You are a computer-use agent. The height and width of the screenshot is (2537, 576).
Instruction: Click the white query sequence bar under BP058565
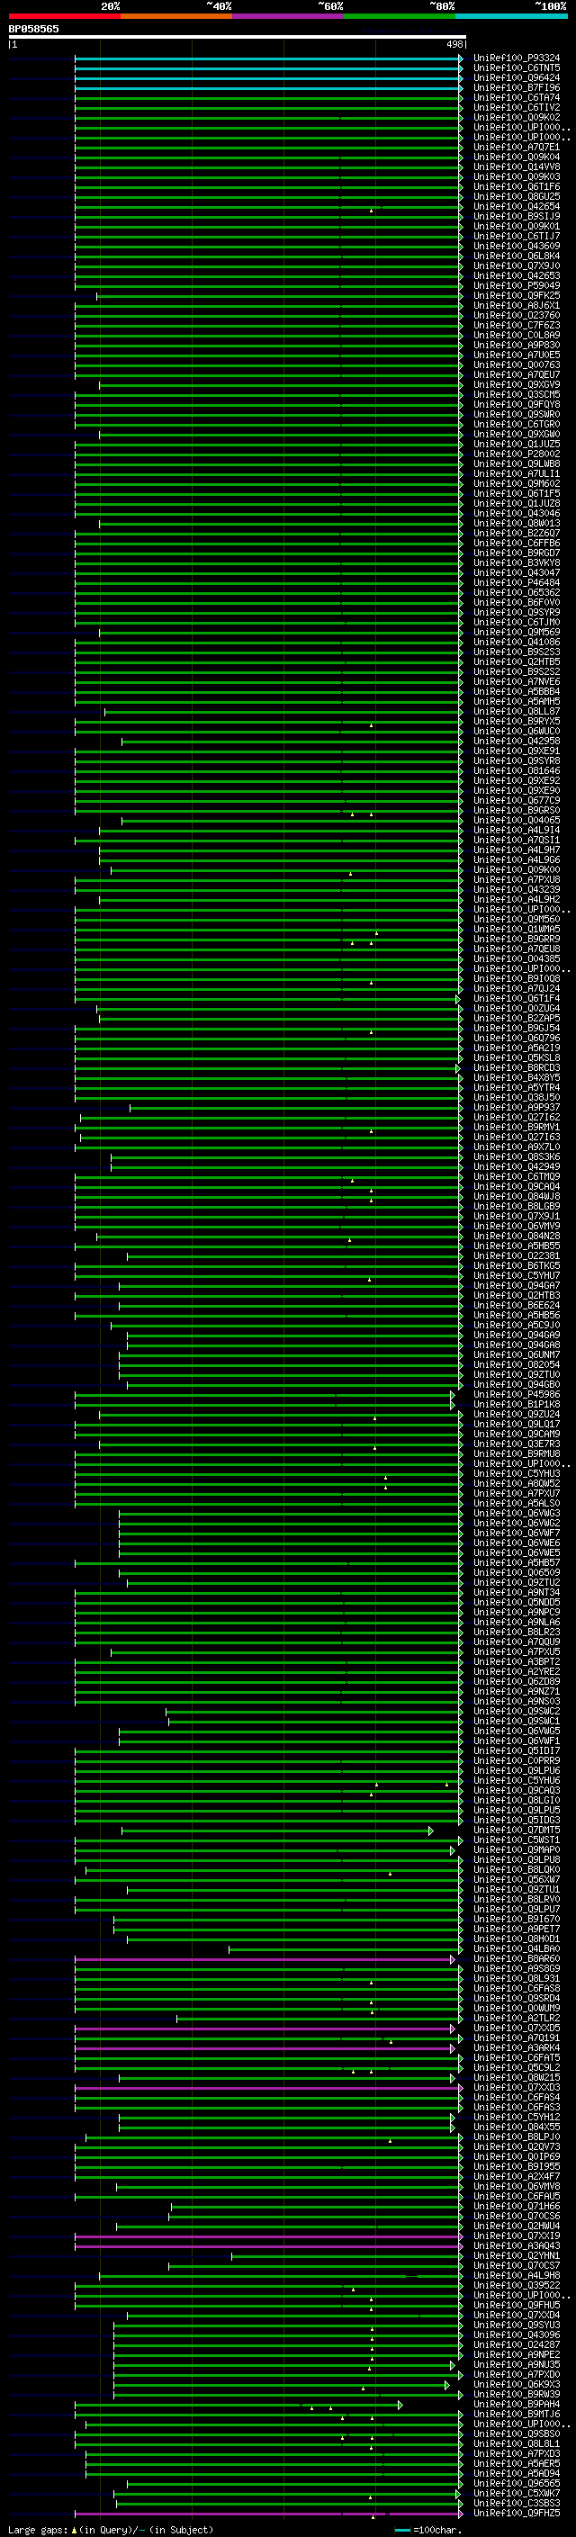[238, 36]
